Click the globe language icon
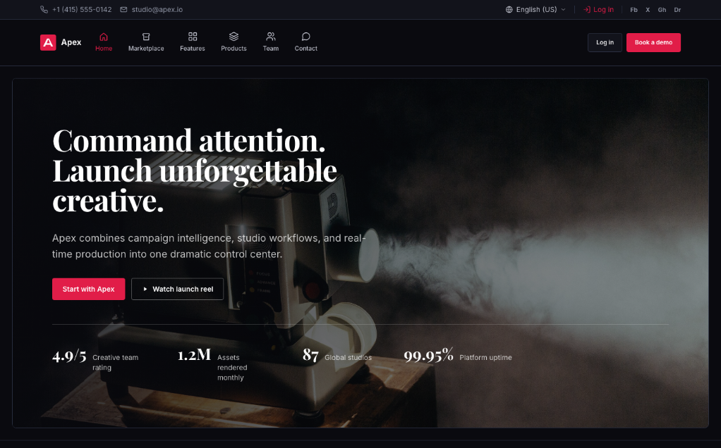Screen dimensions: 721x448 coord(509,10)
